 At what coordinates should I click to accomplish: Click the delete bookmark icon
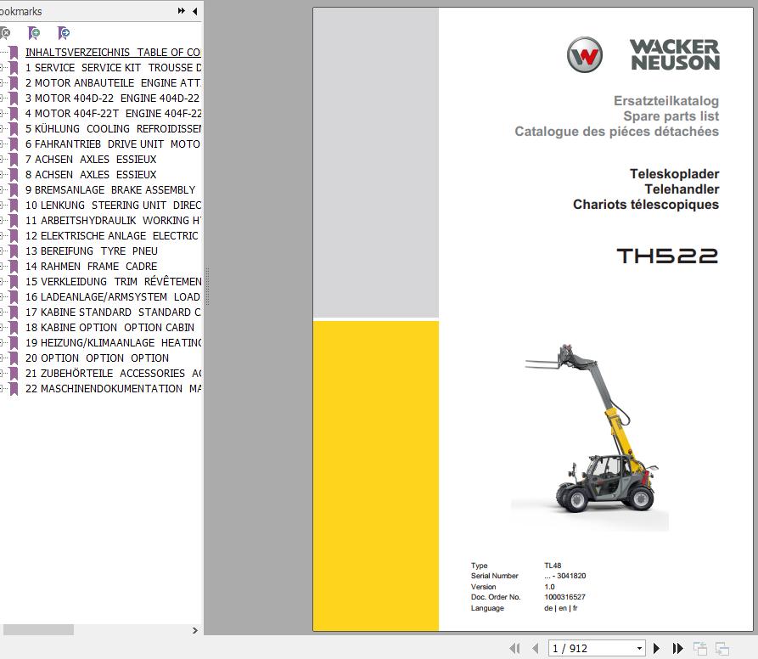tap(5, 33)
